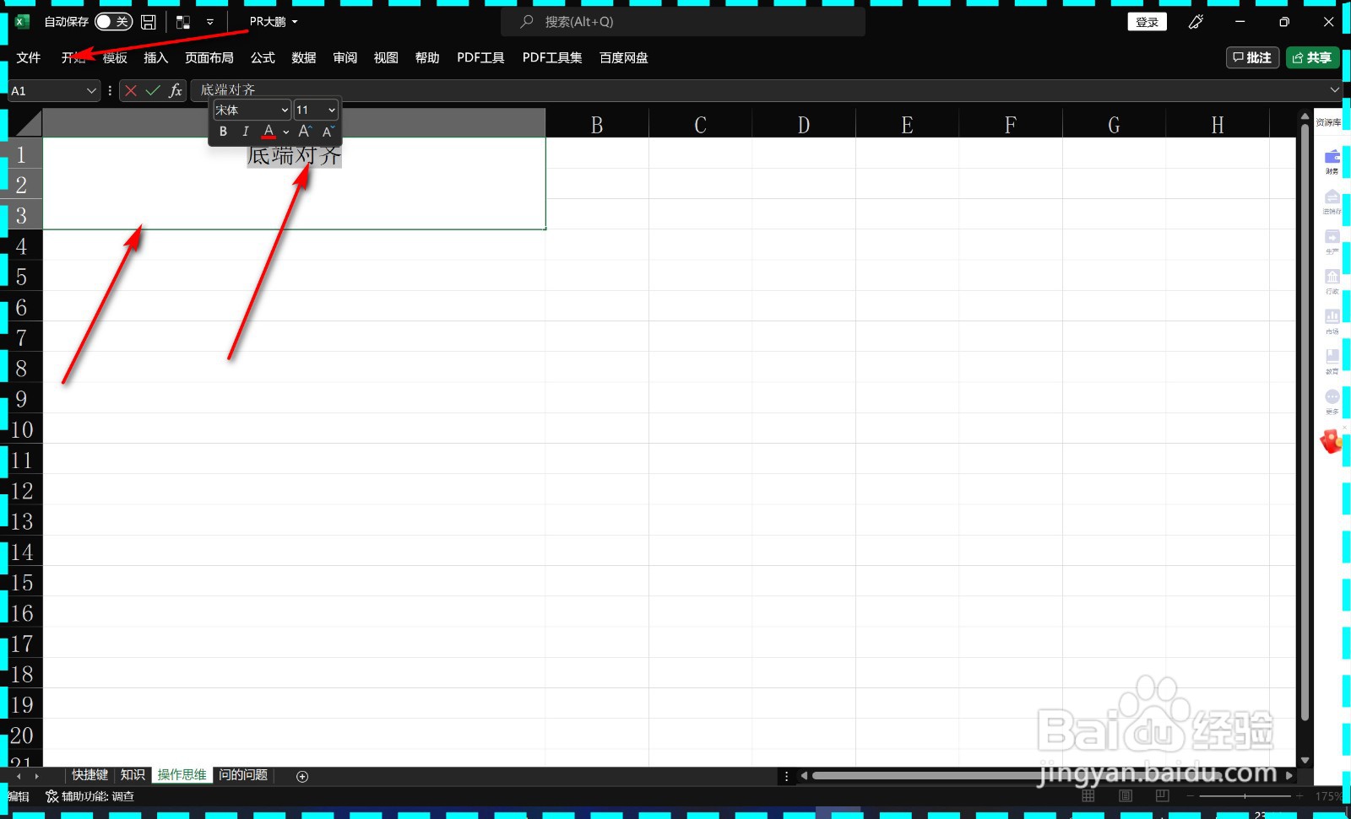Viewport: 1351px width, 819px height.
Task: Expand the Name Box dropdown arrow
Action: coord(91,90)
